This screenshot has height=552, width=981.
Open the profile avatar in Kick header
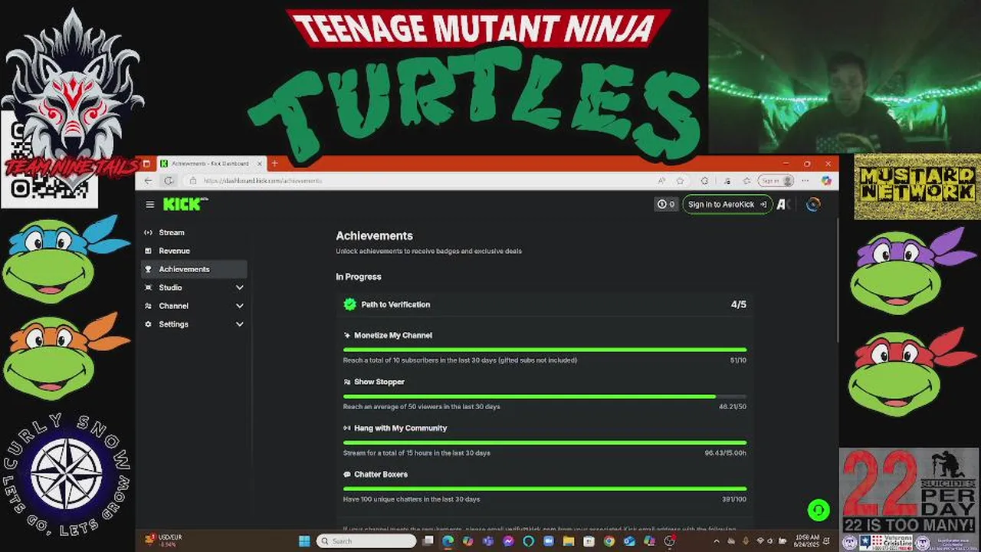813,204
